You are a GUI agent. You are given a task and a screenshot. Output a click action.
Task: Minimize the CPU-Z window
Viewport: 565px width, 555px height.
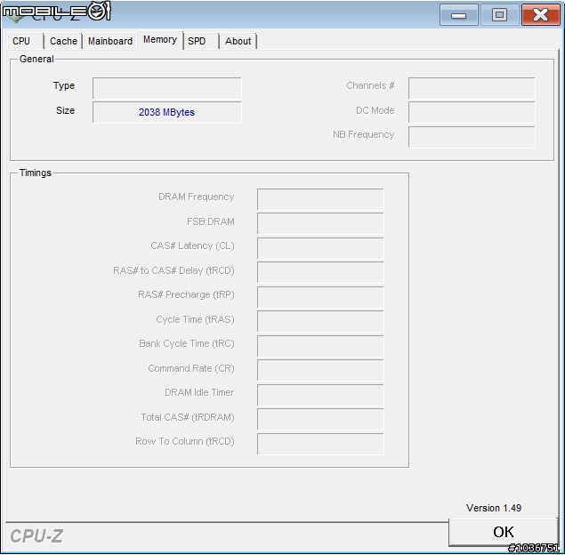459,15
